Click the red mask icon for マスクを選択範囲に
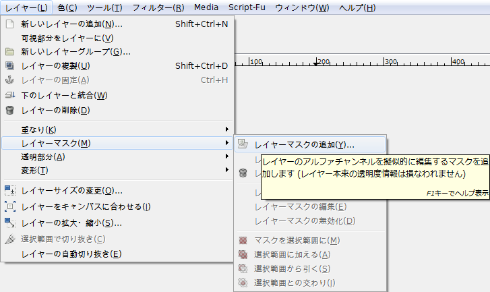The height and width of the screenshot is (292, 490). (243, 240)
